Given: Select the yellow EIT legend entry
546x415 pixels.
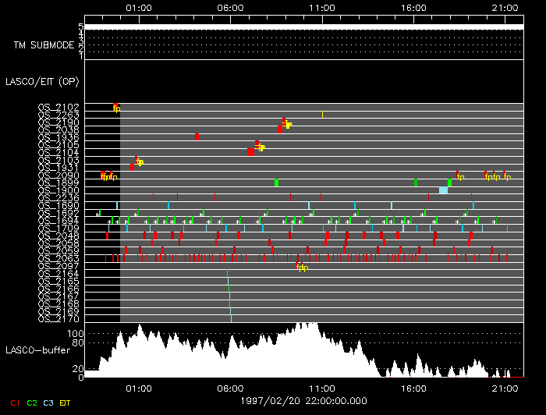Looking at the screenshot, I should [66, 402].
